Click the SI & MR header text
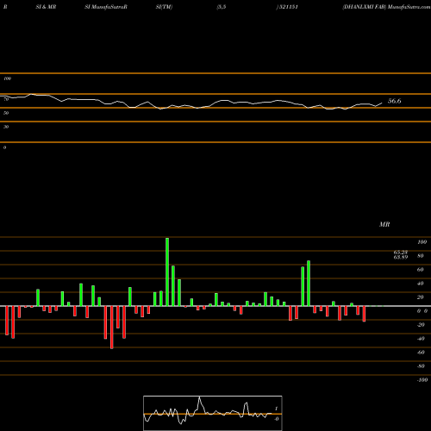Viewport: 431px width, 431px height. pyautogui.click(x=46, y=7)
